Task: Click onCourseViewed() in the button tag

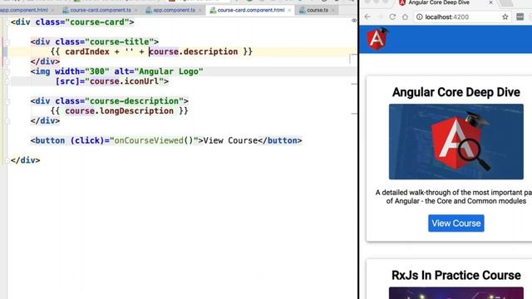Action: pyautogui.click(x=154, y=140)
